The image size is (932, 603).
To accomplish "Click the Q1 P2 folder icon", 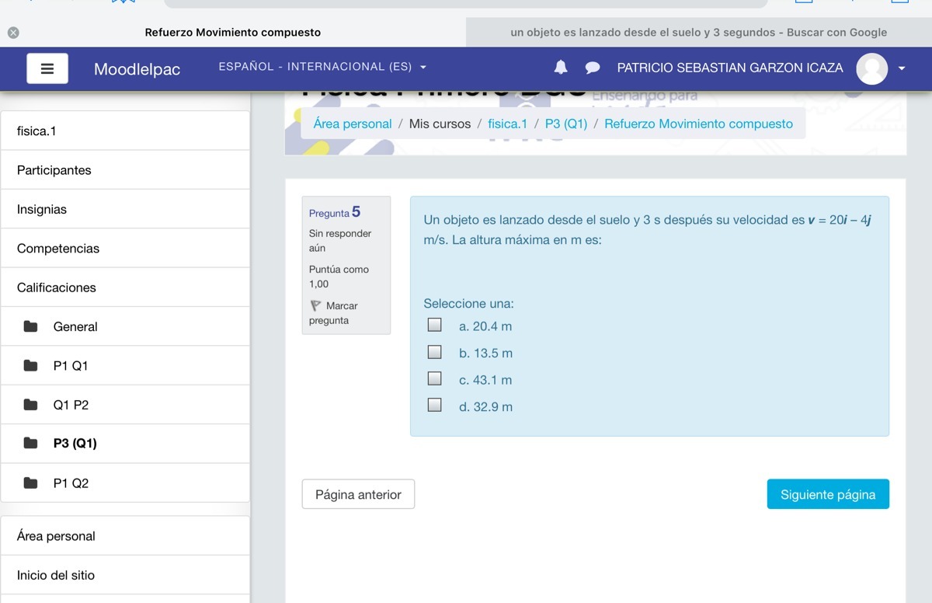I will coord(30,405).
